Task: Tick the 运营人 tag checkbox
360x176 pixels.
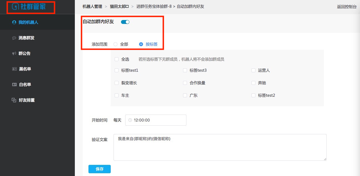Action: [253, 70]
